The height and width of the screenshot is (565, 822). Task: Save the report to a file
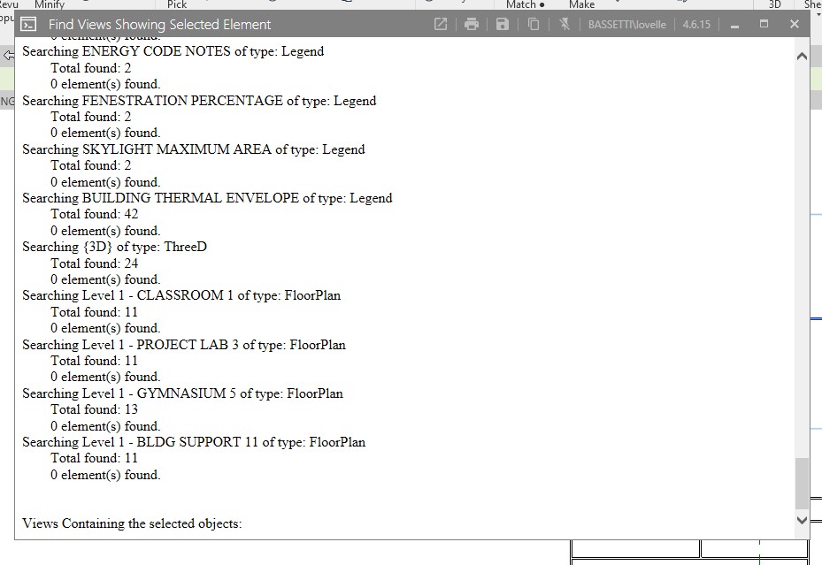pos(503,24)
